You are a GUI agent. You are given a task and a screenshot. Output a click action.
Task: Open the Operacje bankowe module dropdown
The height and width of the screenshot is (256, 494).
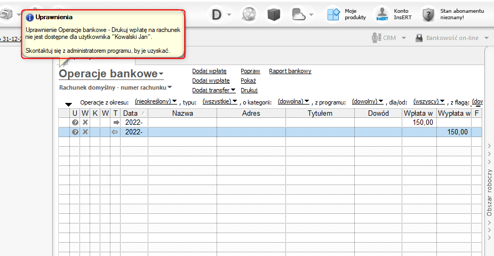(x=111, y=74)
